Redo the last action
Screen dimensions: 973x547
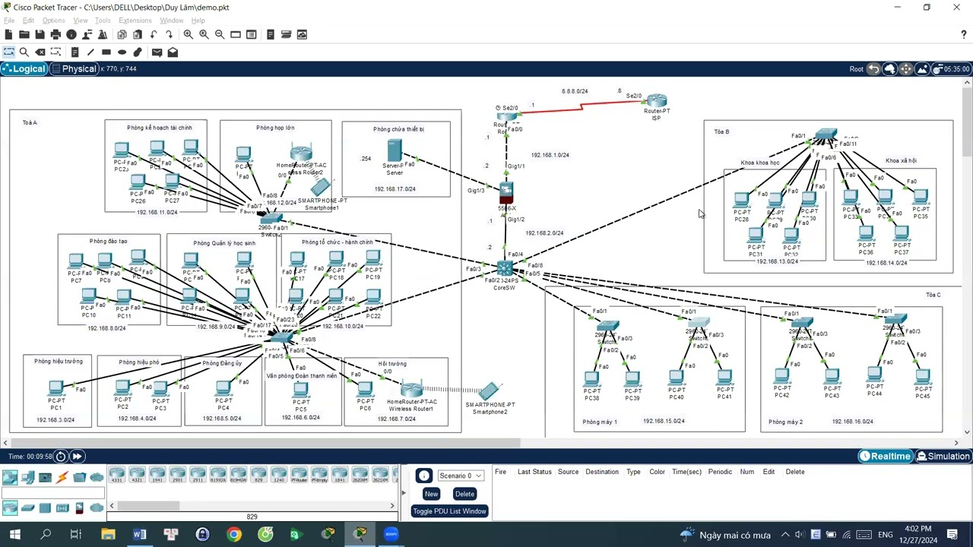(x=169, y=34)
